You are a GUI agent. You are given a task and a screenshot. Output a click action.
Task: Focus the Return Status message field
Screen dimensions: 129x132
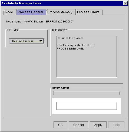tap(87, 106)
